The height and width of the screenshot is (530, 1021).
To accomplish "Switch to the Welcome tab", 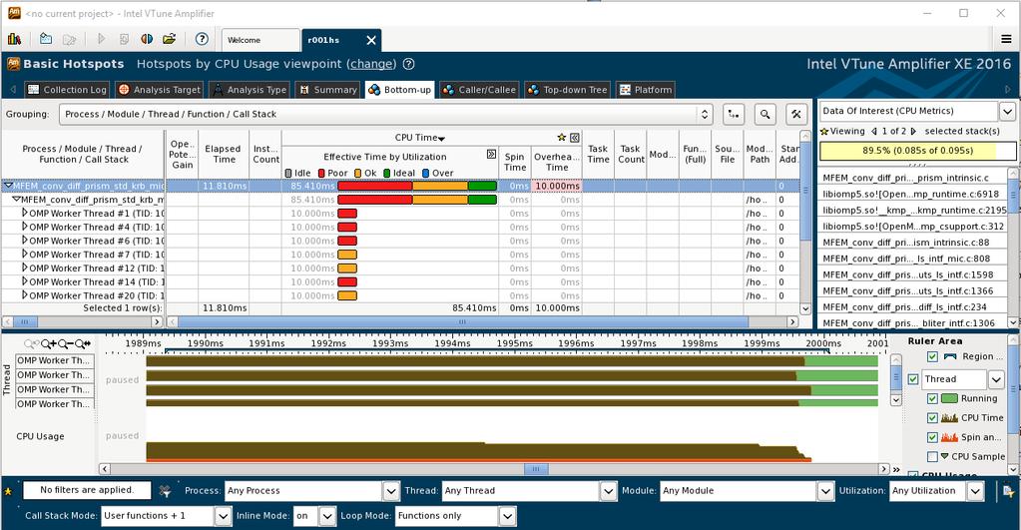I will pyautogui.click(x=260, y=40).
